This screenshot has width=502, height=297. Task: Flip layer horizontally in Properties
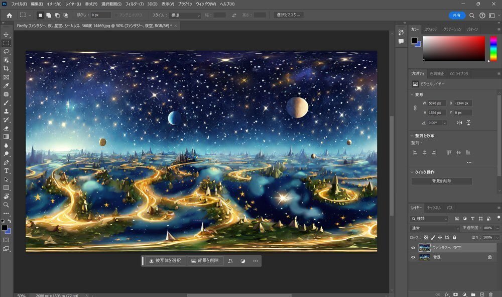459,123
